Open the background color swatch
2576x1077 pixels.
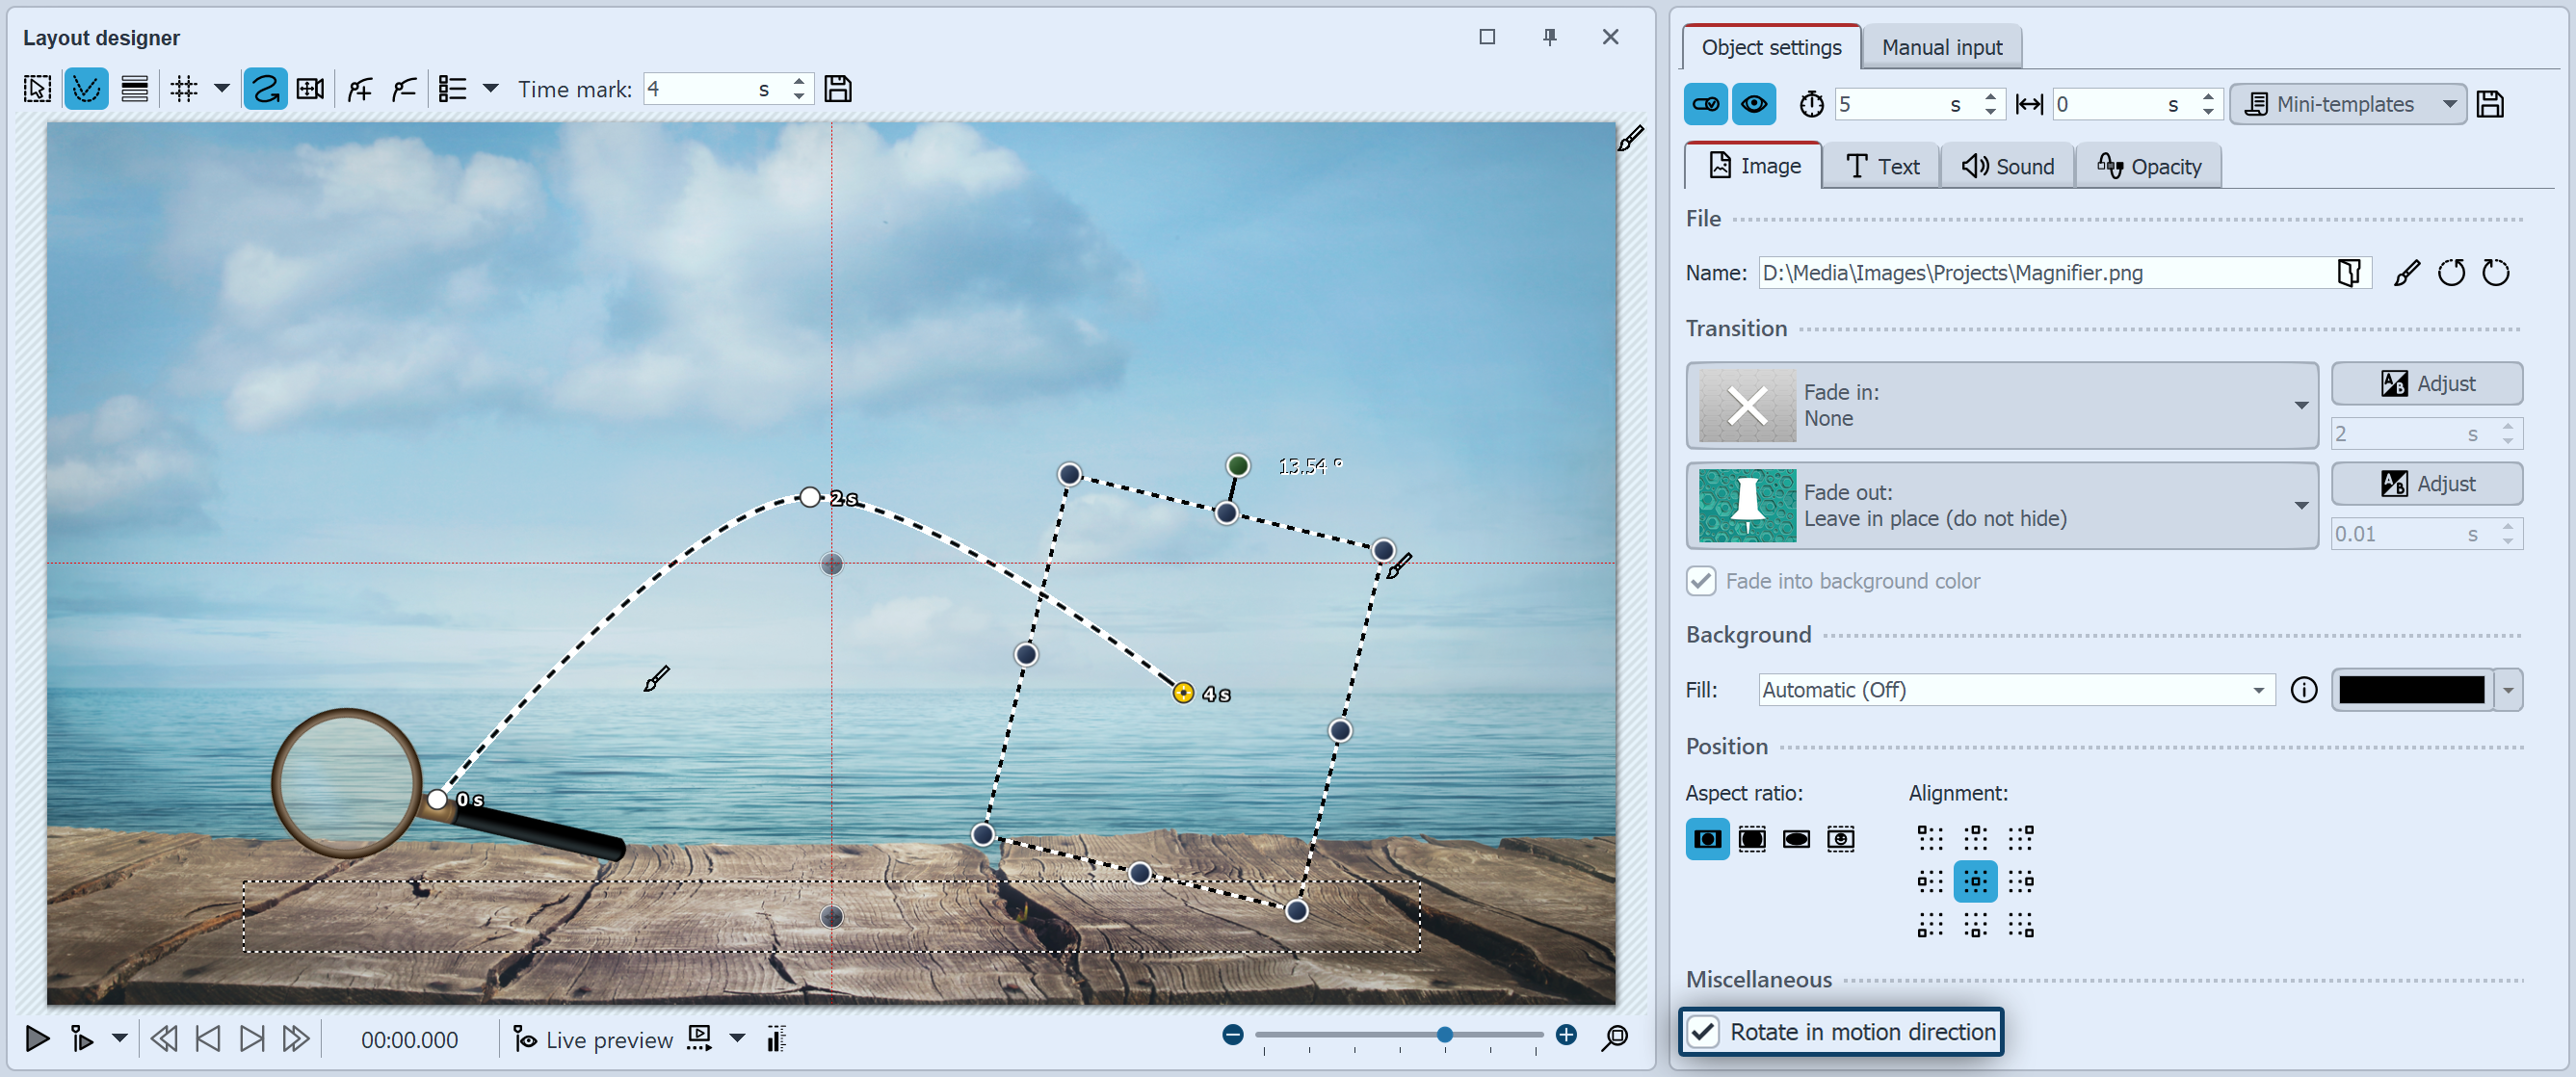tap(2412, 689)
